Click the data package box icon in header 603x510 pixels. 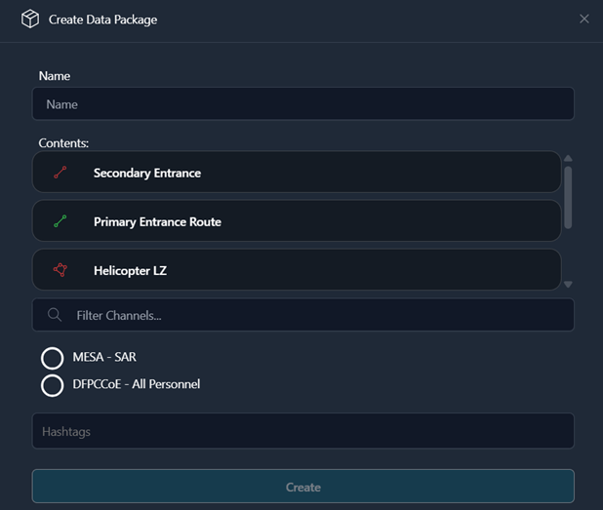coord(30,20)
